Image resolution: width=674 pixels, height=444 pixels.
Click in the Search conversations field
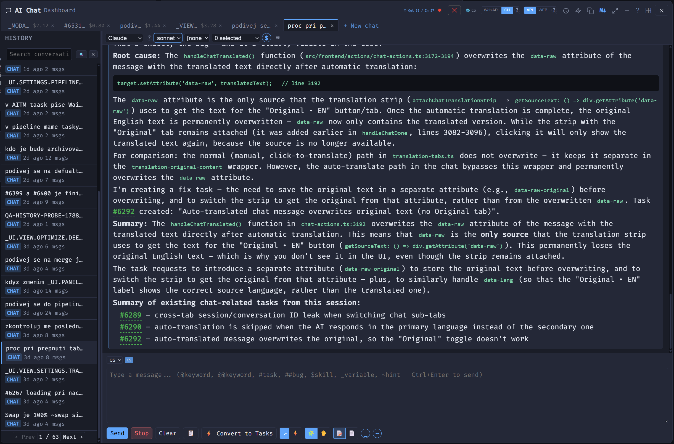(39, 54)
